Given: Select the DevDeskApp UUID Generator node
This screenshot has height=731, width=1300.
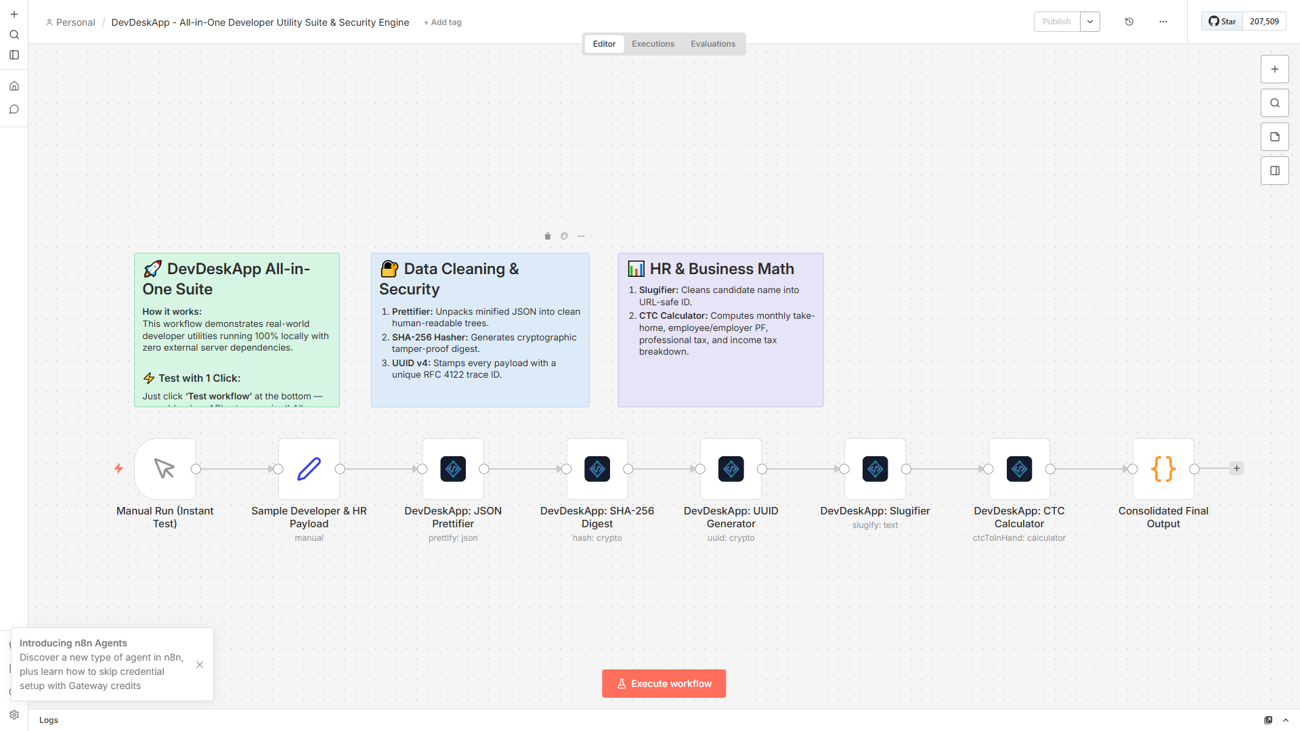Looking at the screenshot, I should click(731, 469).
